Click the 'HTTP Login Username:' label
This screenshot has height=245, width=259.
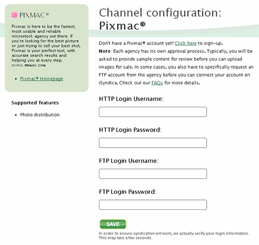point(131,99)
